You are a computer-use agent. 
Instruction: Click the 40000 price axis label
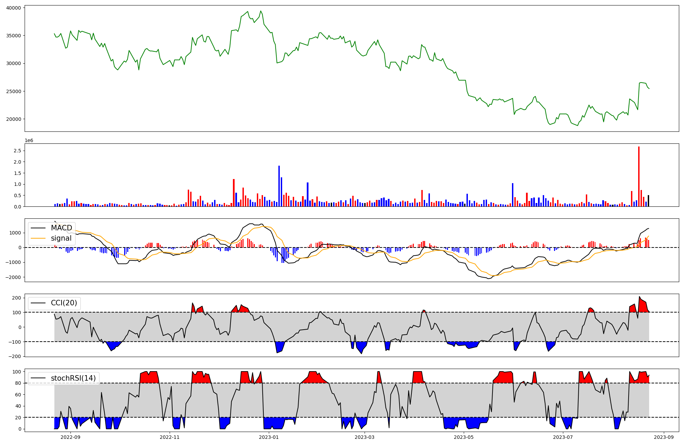[14, 8]
